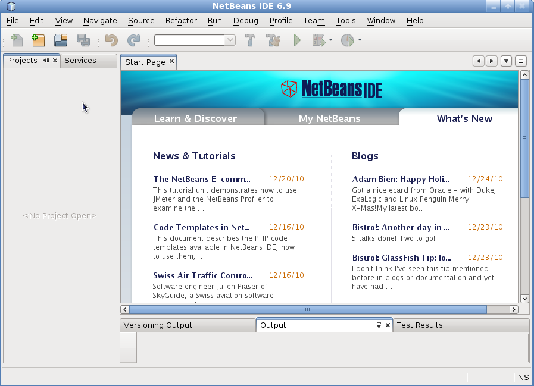This screenshot has width=534, height=386.
Task: Select the Projects tab
Action: 22,61
